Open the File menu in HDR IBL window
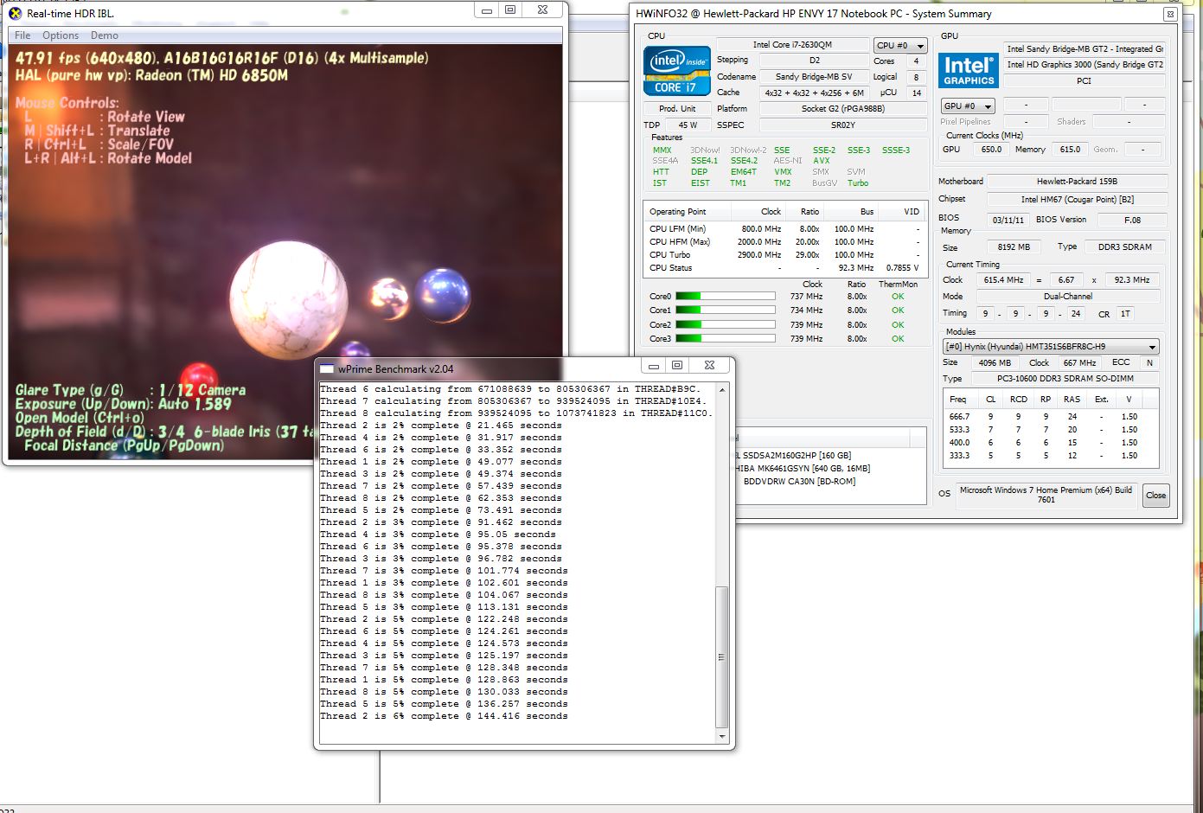 [22, 35]
